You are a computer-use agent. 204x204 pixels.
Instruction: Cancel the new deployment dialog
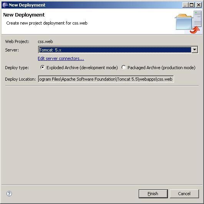(x=184, y=194)
